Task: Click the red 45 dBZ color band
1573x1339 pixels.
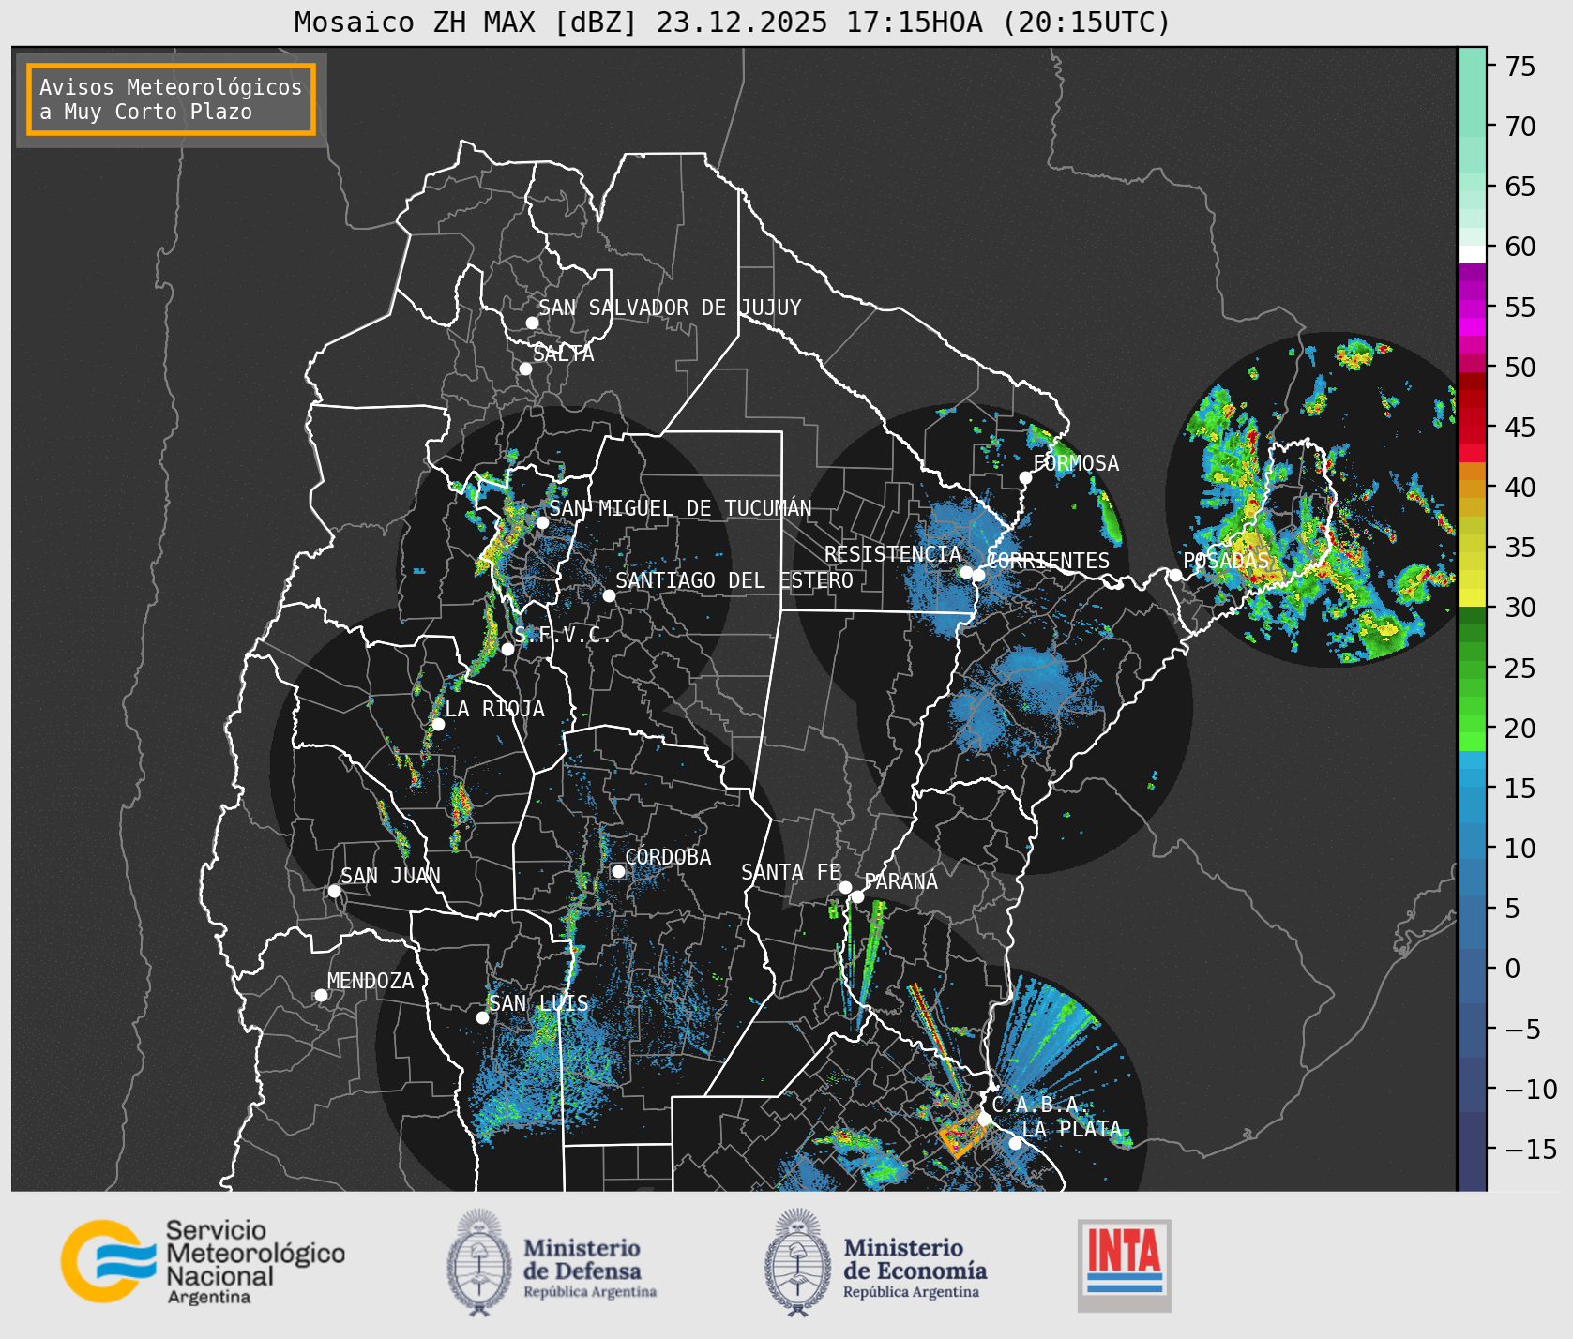Action: pyautogui.click(x=1472, y=435)
